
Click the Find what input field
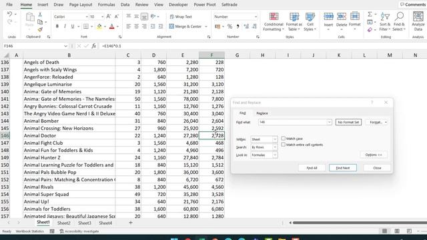coord(292,122)
